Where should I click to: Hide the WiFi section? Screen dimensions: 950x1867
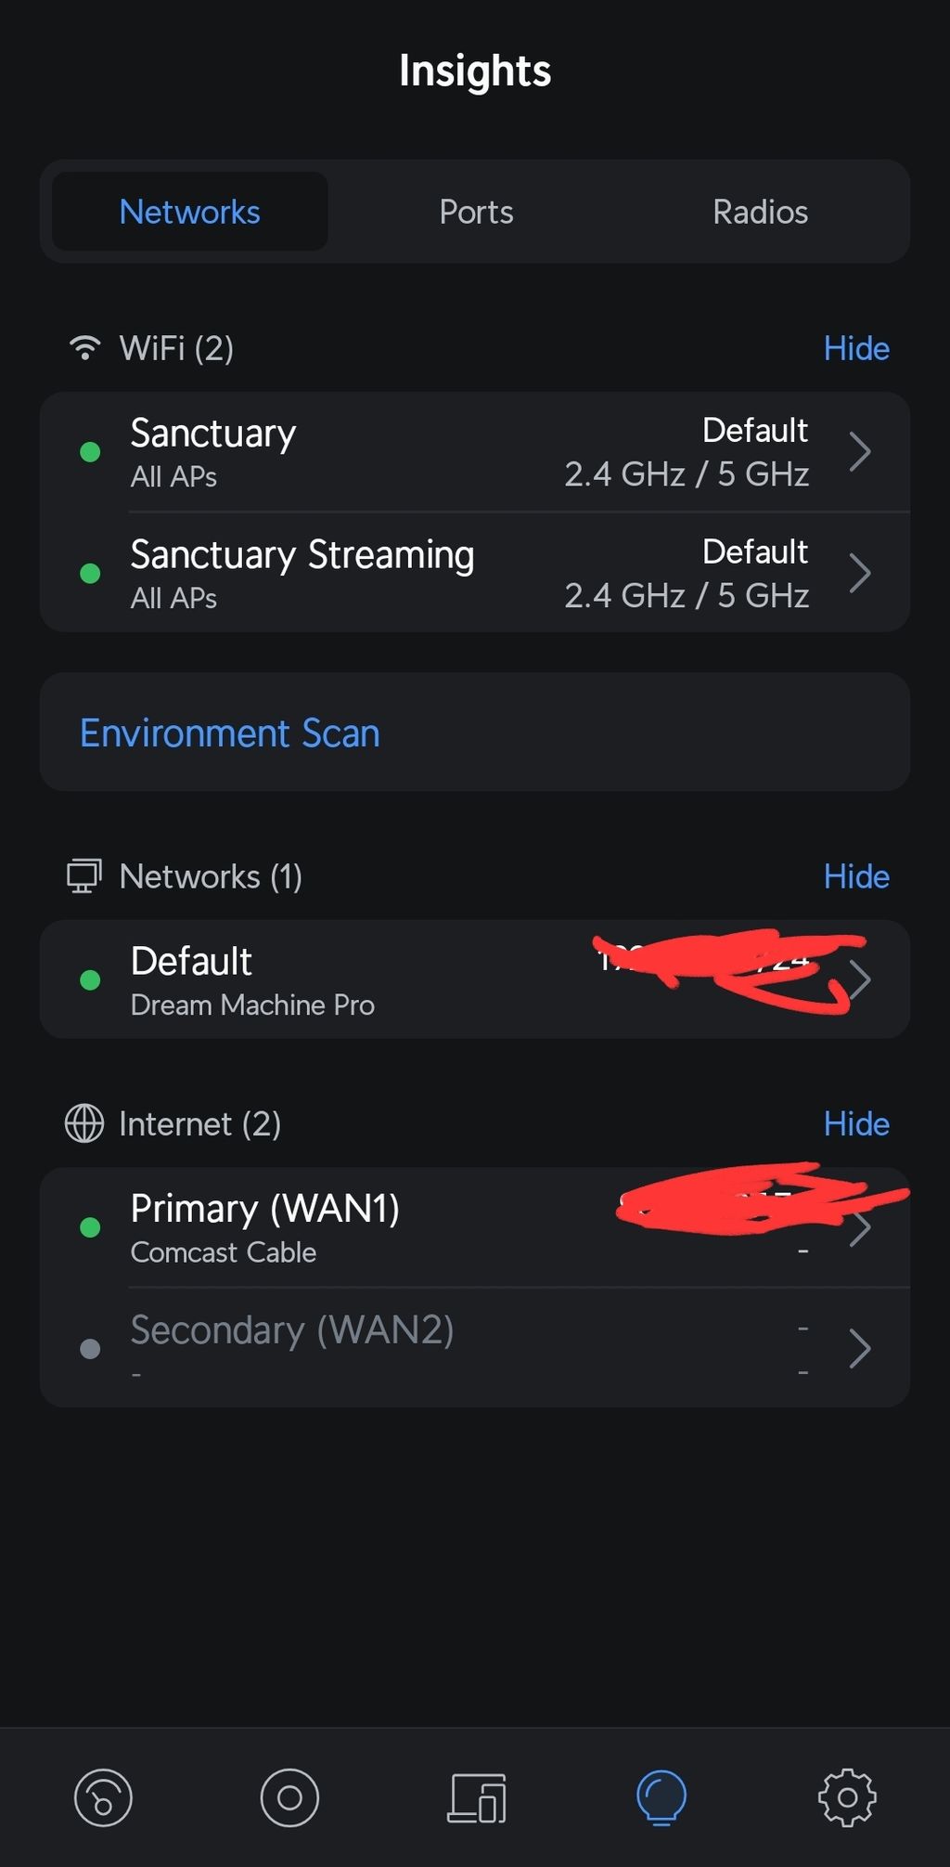point(856,348)
